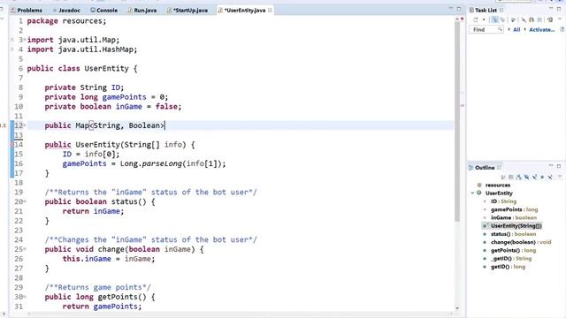Switch to the Javadoc tab

(x=67, y=10)
